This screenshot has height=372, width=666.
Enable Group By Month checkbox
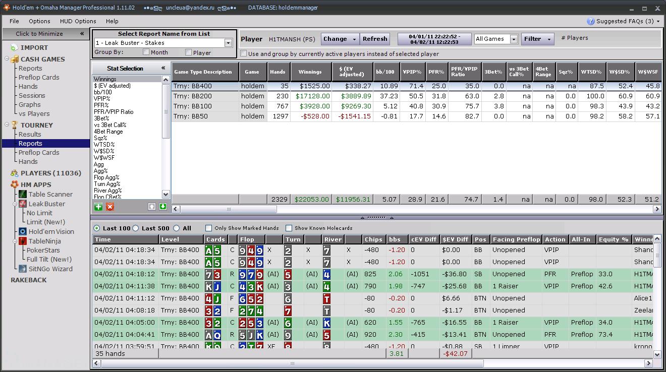click(146, 52)
